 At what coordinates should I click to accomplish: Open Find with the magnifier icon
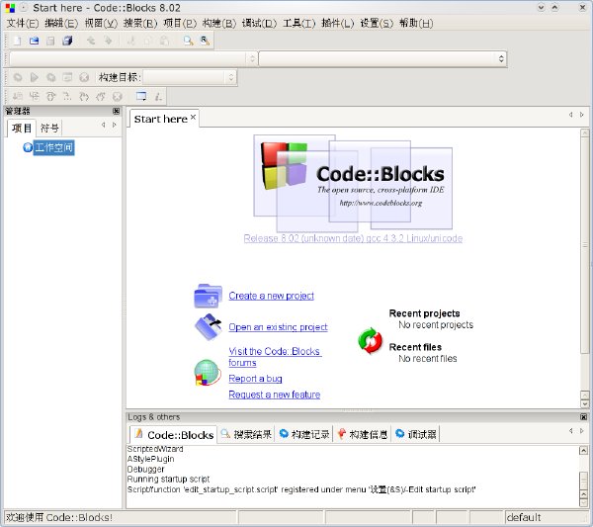pos(188,41)
